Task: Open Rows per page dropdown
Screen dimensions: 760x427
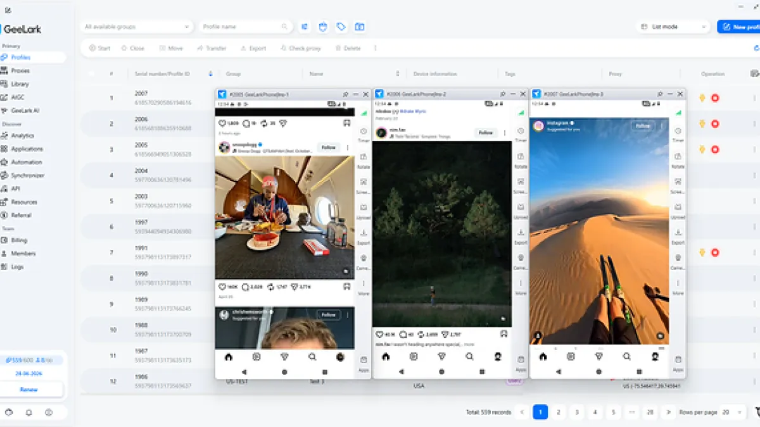Action: [732, 412]
